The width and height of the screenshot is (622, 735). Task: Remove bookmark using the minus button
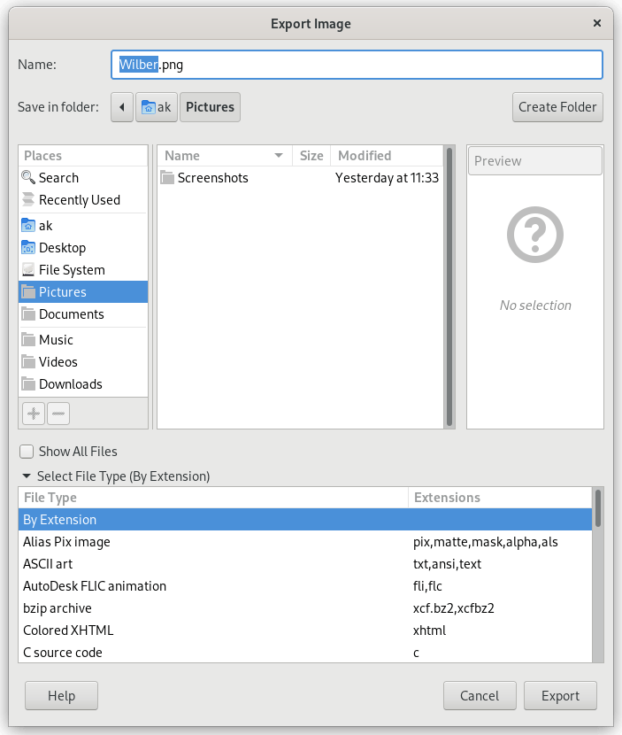pos(58,413)
